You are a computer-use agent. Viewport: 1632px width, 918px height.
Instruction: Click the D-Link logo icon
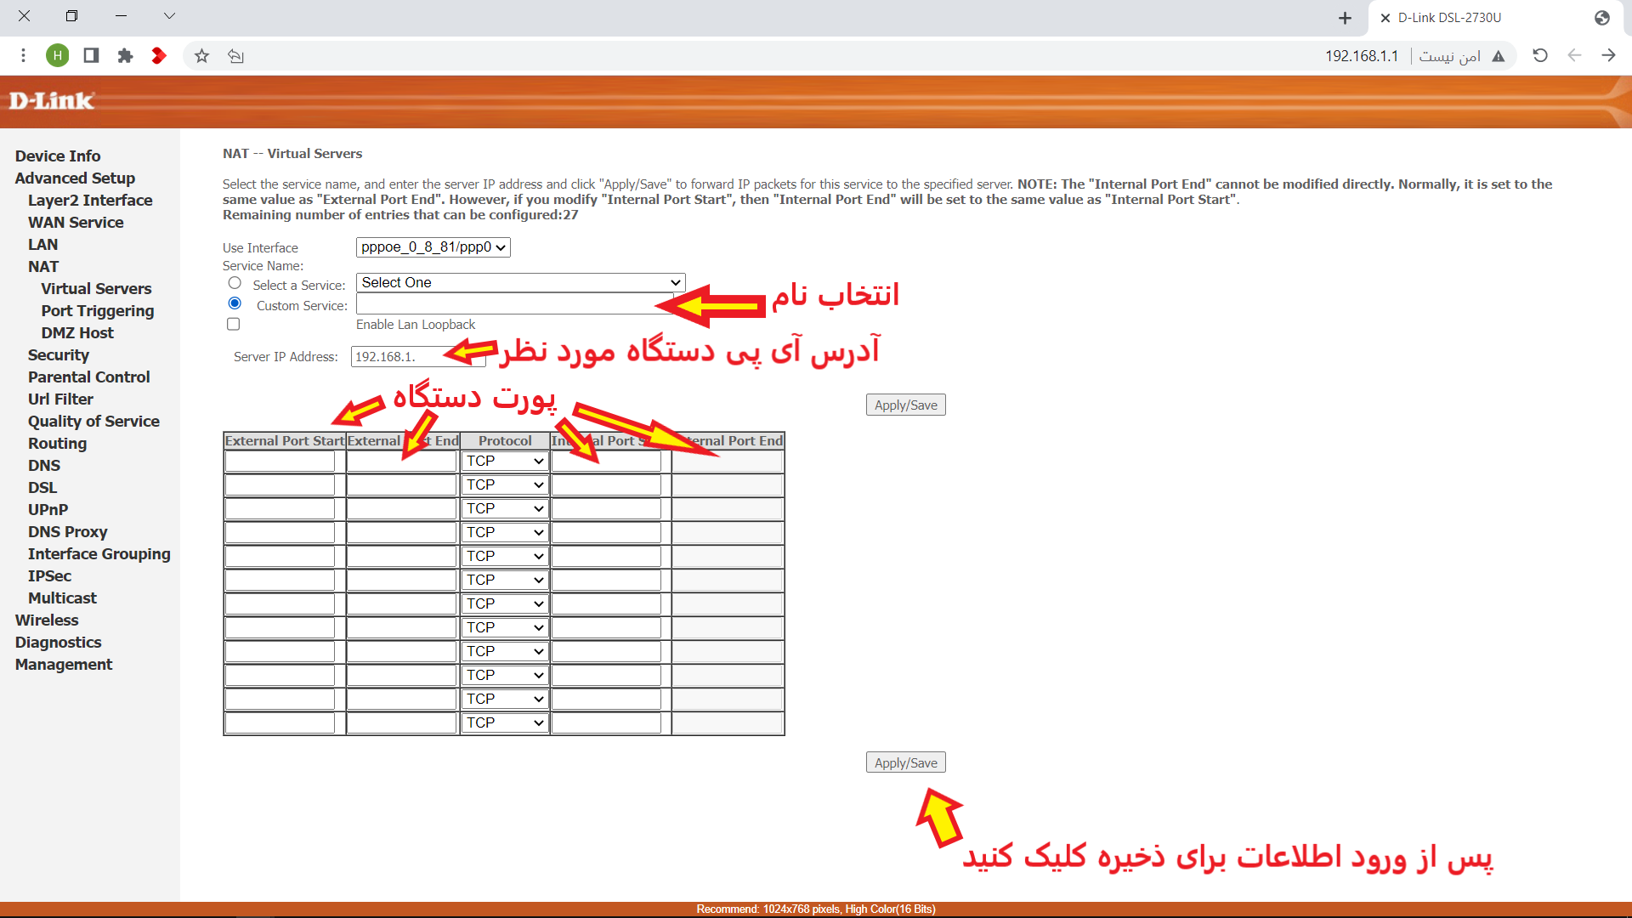(52, 101)
